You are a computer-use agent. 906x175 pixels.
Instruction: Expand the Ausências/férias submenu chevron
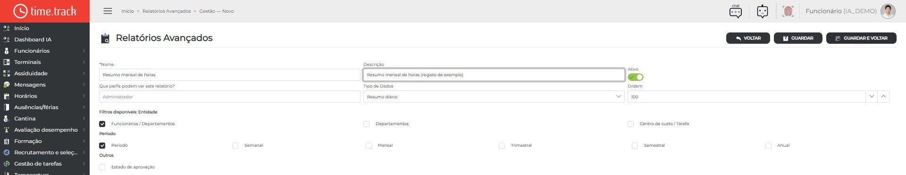point(84,107)
